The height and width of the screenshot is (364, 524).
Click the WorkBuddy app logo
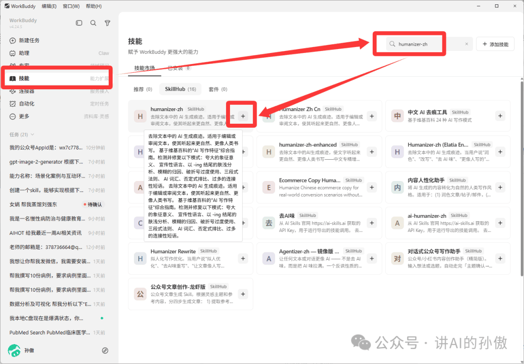[x=7, y=6]
